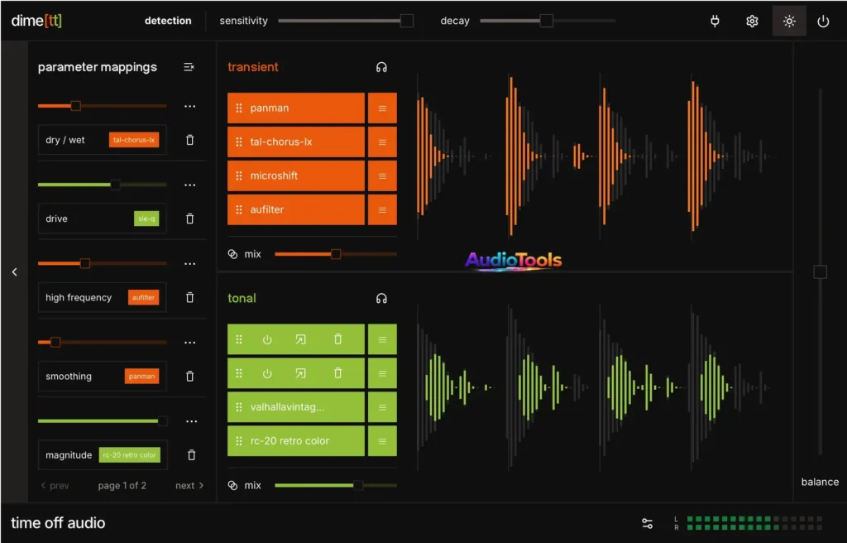Open the tonal module in external window via arrow icon
This screenshot has width=847, height=543.
click(x=301, y=339)
